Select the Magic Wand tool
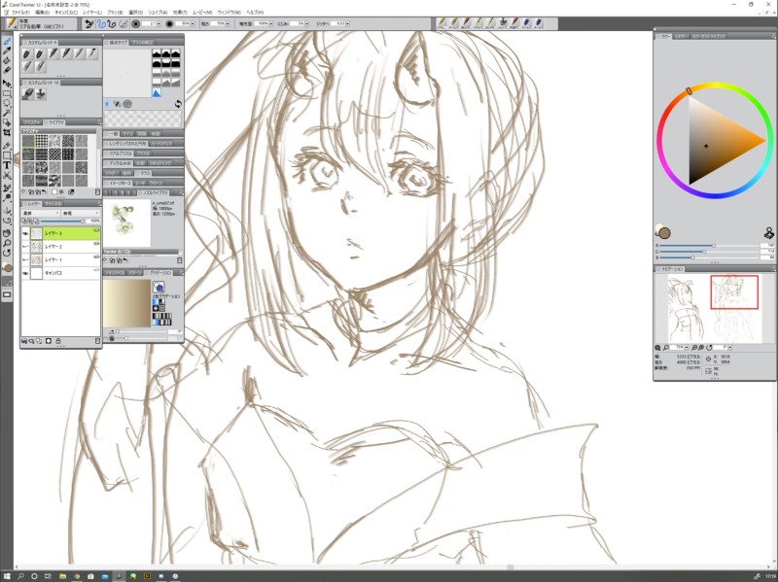Screen dimensions: 778x582 click(x=7, y=113)
